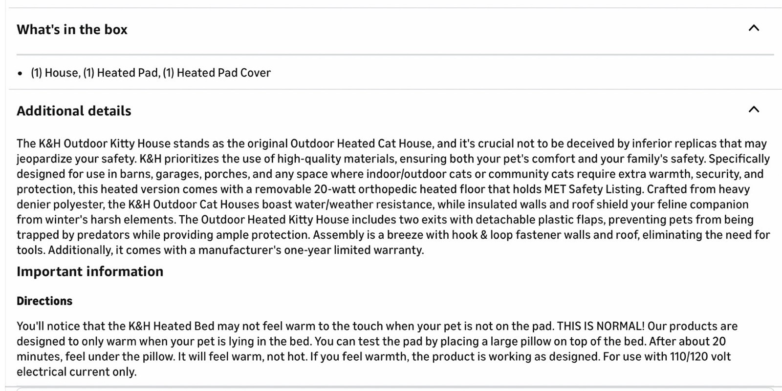Click the "(1) House" text in the list
The image size is (782, 391).
tap(55, 73)
